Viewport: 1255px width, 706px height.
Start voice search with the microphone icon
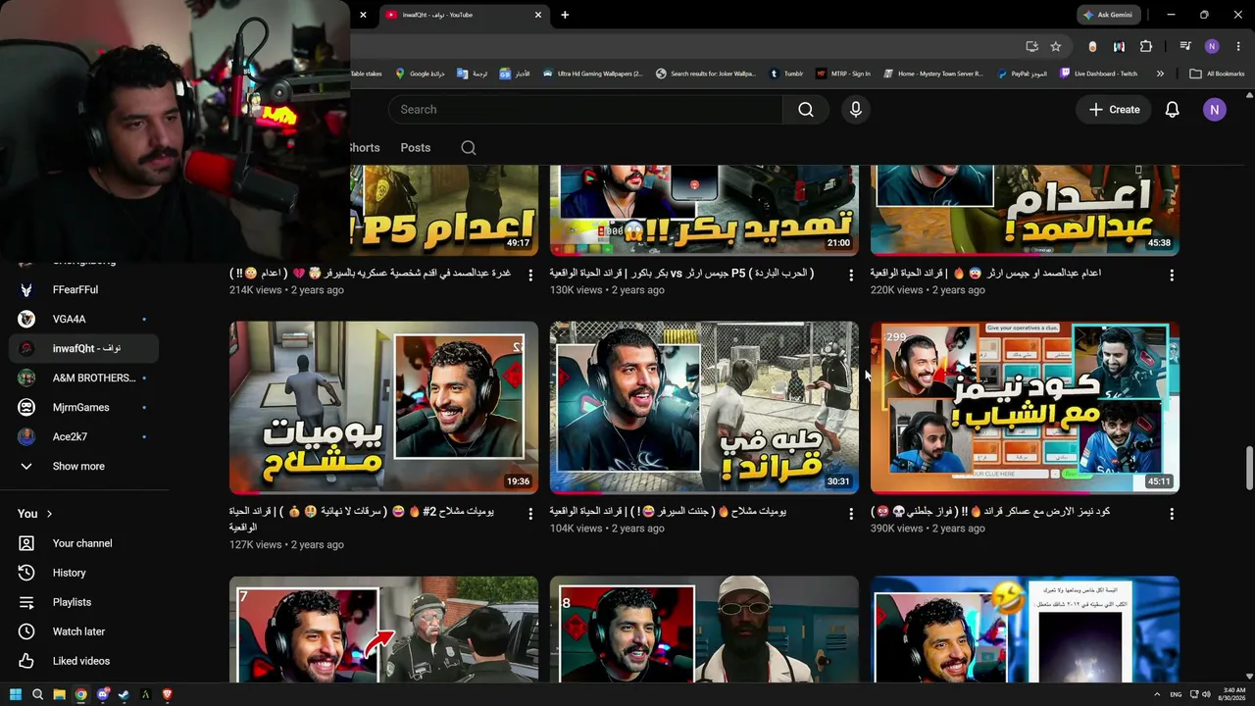click(856, 110)
